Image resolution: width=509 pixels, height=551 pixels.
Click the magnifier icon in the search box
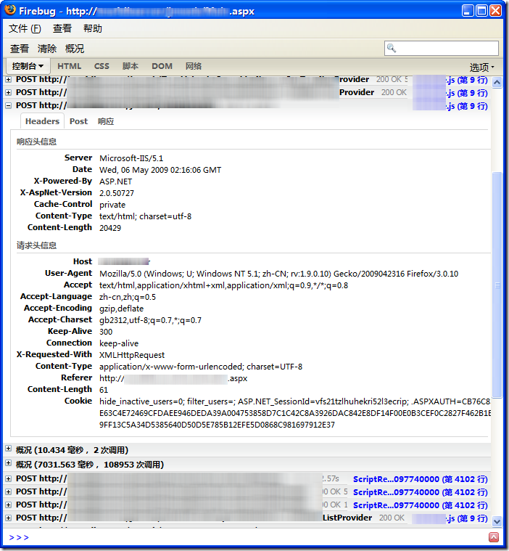click(392, 48)
